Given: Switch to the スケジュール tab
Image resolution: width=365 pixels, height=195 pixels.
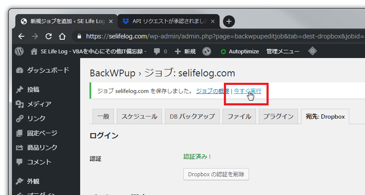Looking at the screenshot, I should pos(139,116).
